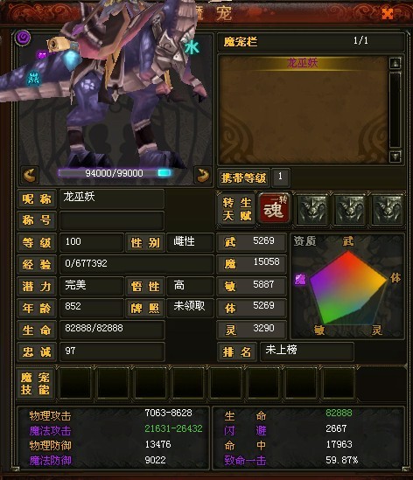This screenshot has height=480, width=413.
Task: Click the empty 称号 title field
Action: point(112,220)
